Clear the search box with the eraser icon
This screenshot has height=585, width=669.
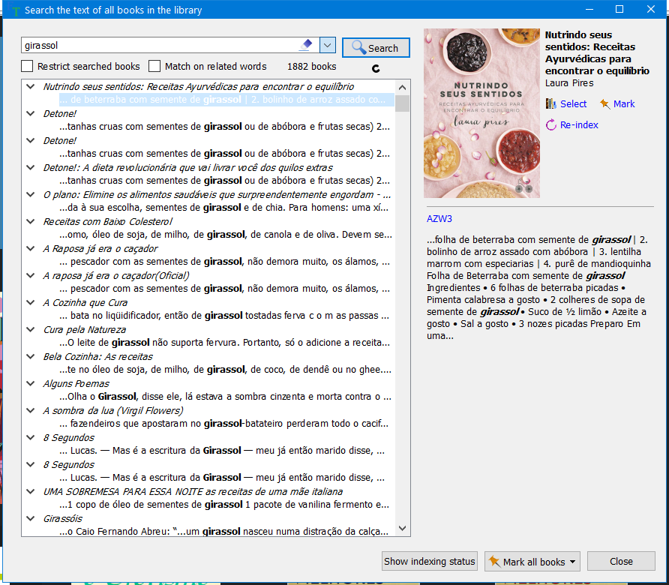coord(306,45)
